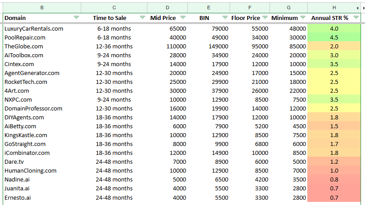Select column E header
Screen dimensions: 365x205
pos(209,8)
